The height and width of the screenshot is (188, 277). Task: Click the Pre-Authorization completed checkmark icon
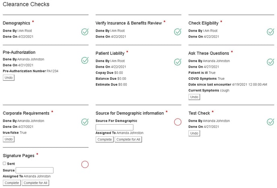pos(85,61)
